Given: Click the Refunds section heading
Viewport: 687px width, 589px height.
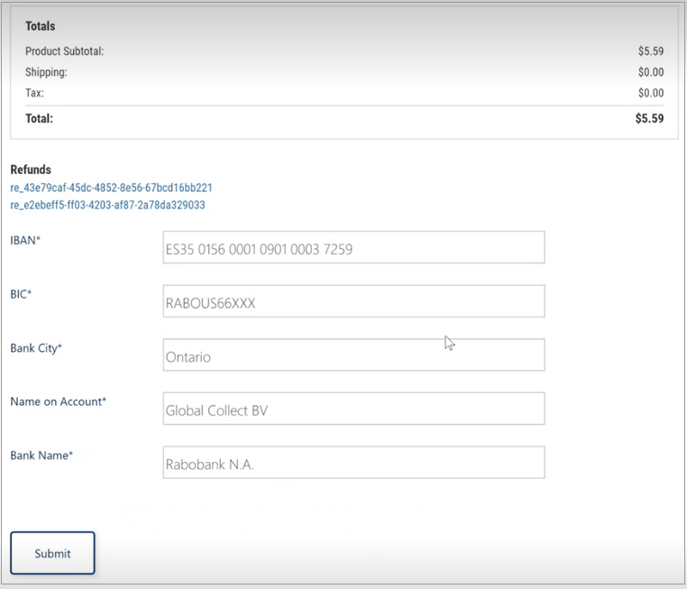Looking at the screenshot, I should tap(31, 170).
